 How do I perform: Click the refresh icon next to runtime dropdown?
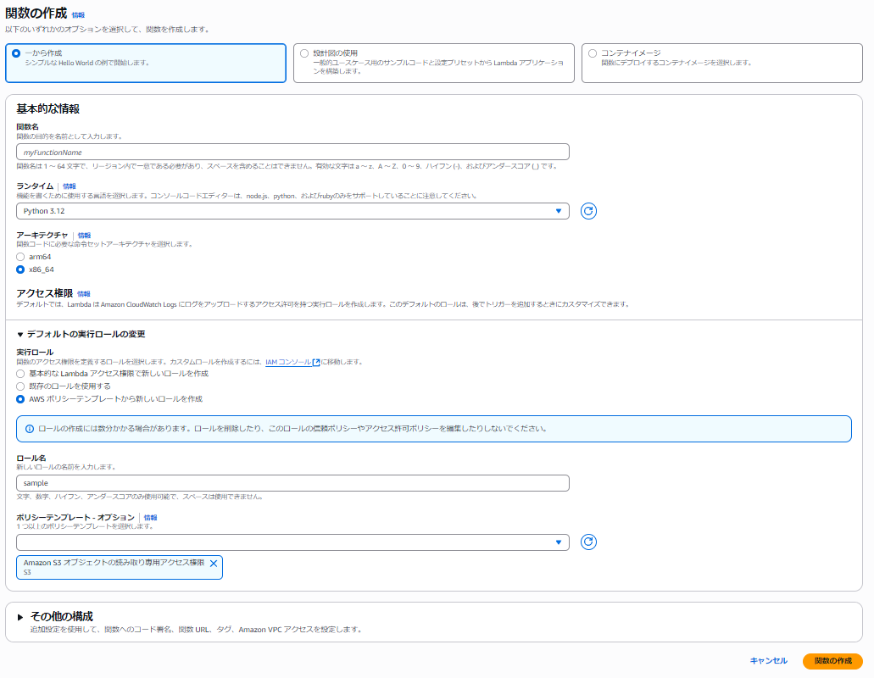tap(588, 211)
